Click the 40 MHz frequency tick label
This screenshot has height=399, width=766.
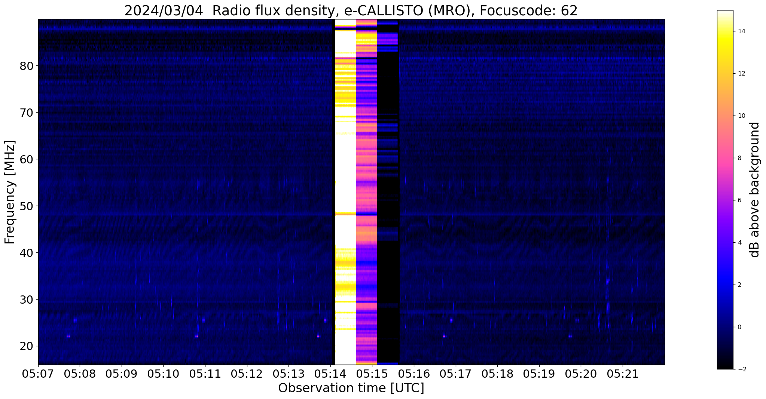(x=27, y=253)
